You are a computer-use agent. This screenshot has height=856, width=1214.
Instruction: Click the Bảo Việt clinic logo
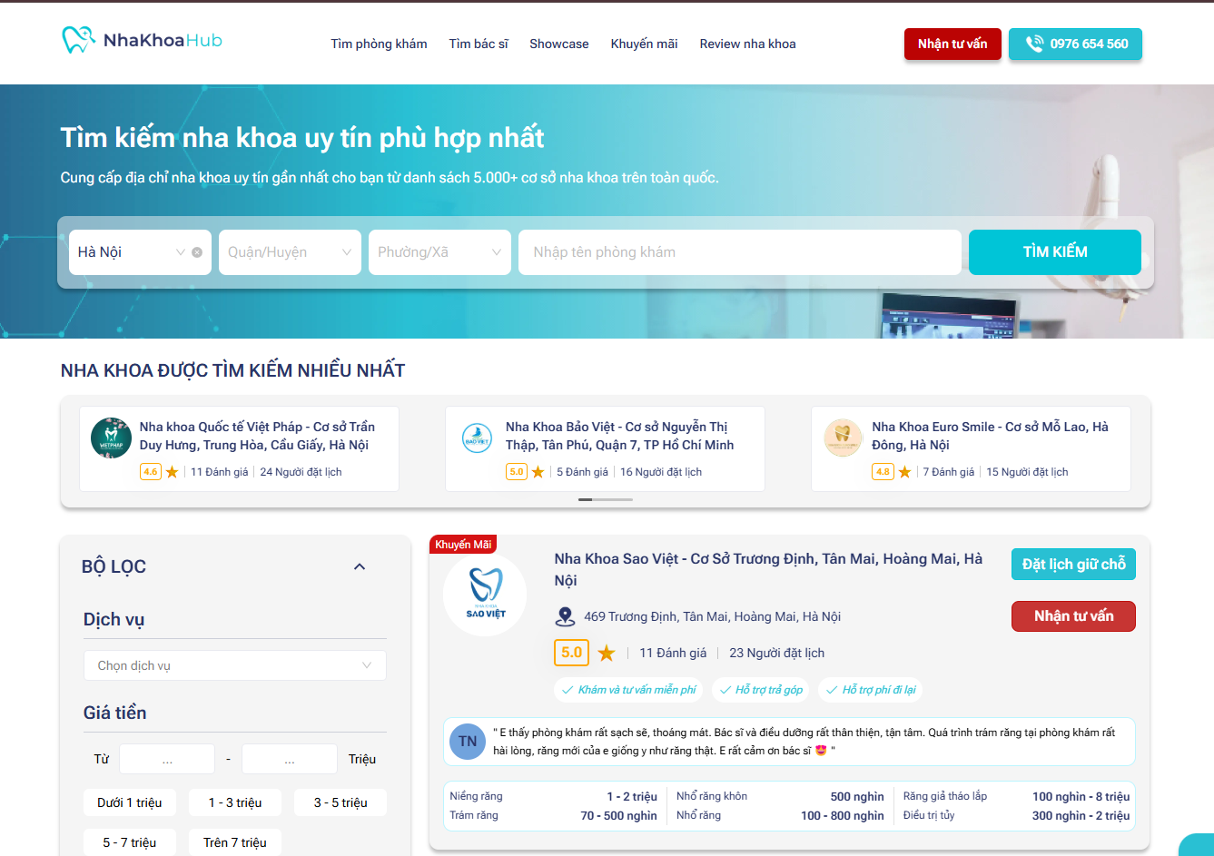478,438
